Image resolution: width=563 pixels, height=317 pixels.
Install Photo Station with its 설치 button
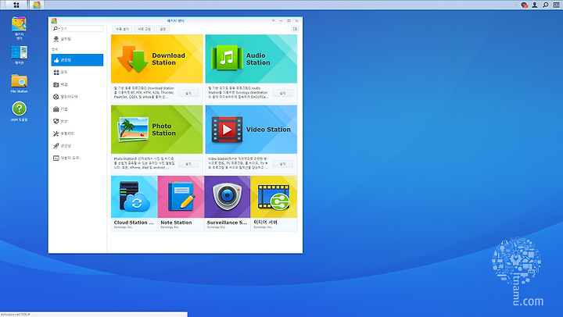click(188, 164)
